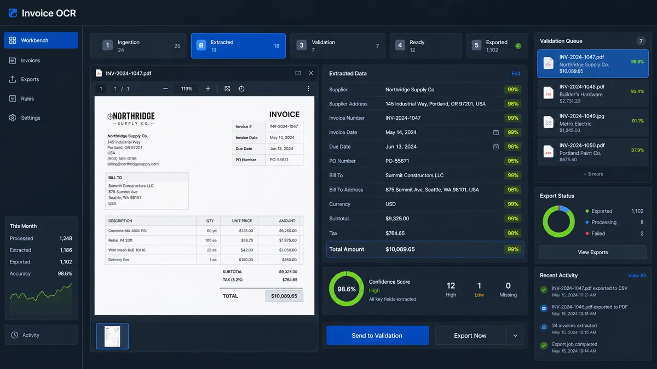Viewport: 657px width, 369px height.
Task: Click the Edit link in Extracted Data
Action: 516,73
